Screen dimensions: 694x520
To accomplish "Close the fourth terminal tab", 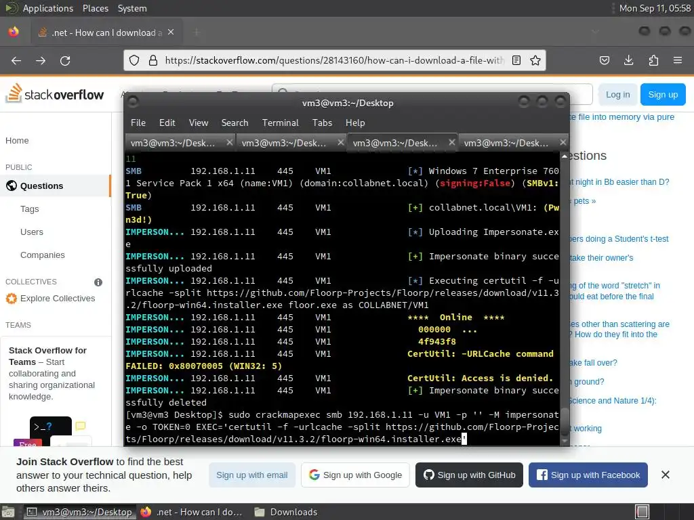I will point(563,142).
